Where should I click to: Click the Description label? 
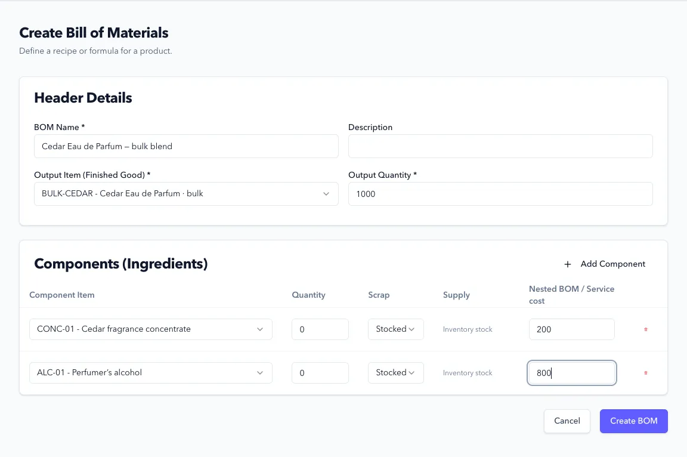tap(370, 128)
